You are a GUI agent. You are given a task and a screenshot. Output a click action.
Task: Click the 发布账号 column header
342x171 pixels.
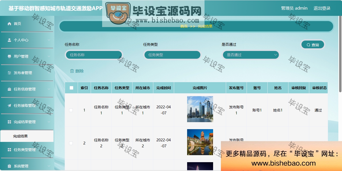(236, 88)
